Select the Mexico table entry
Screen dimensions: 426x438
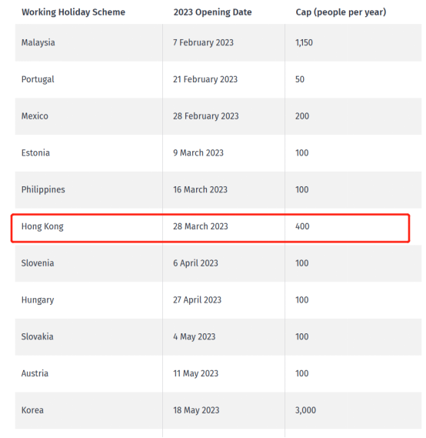pyautogui.click(x=35, y=116)
